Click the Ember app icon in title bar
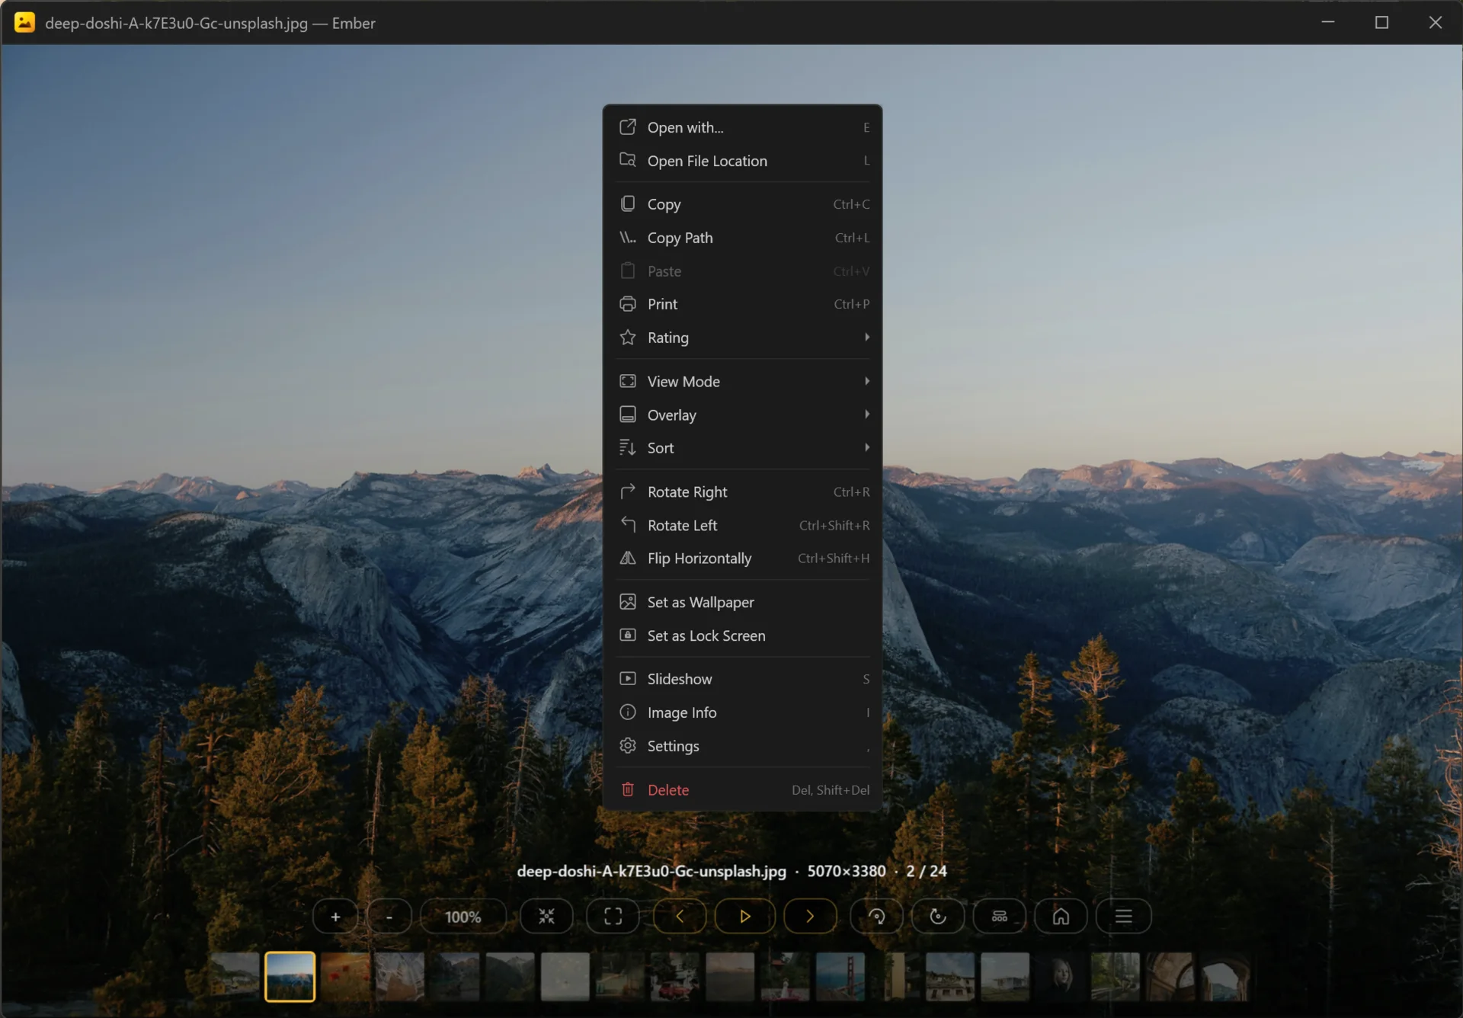The image size is (1463, 1018). click(24, 23)
